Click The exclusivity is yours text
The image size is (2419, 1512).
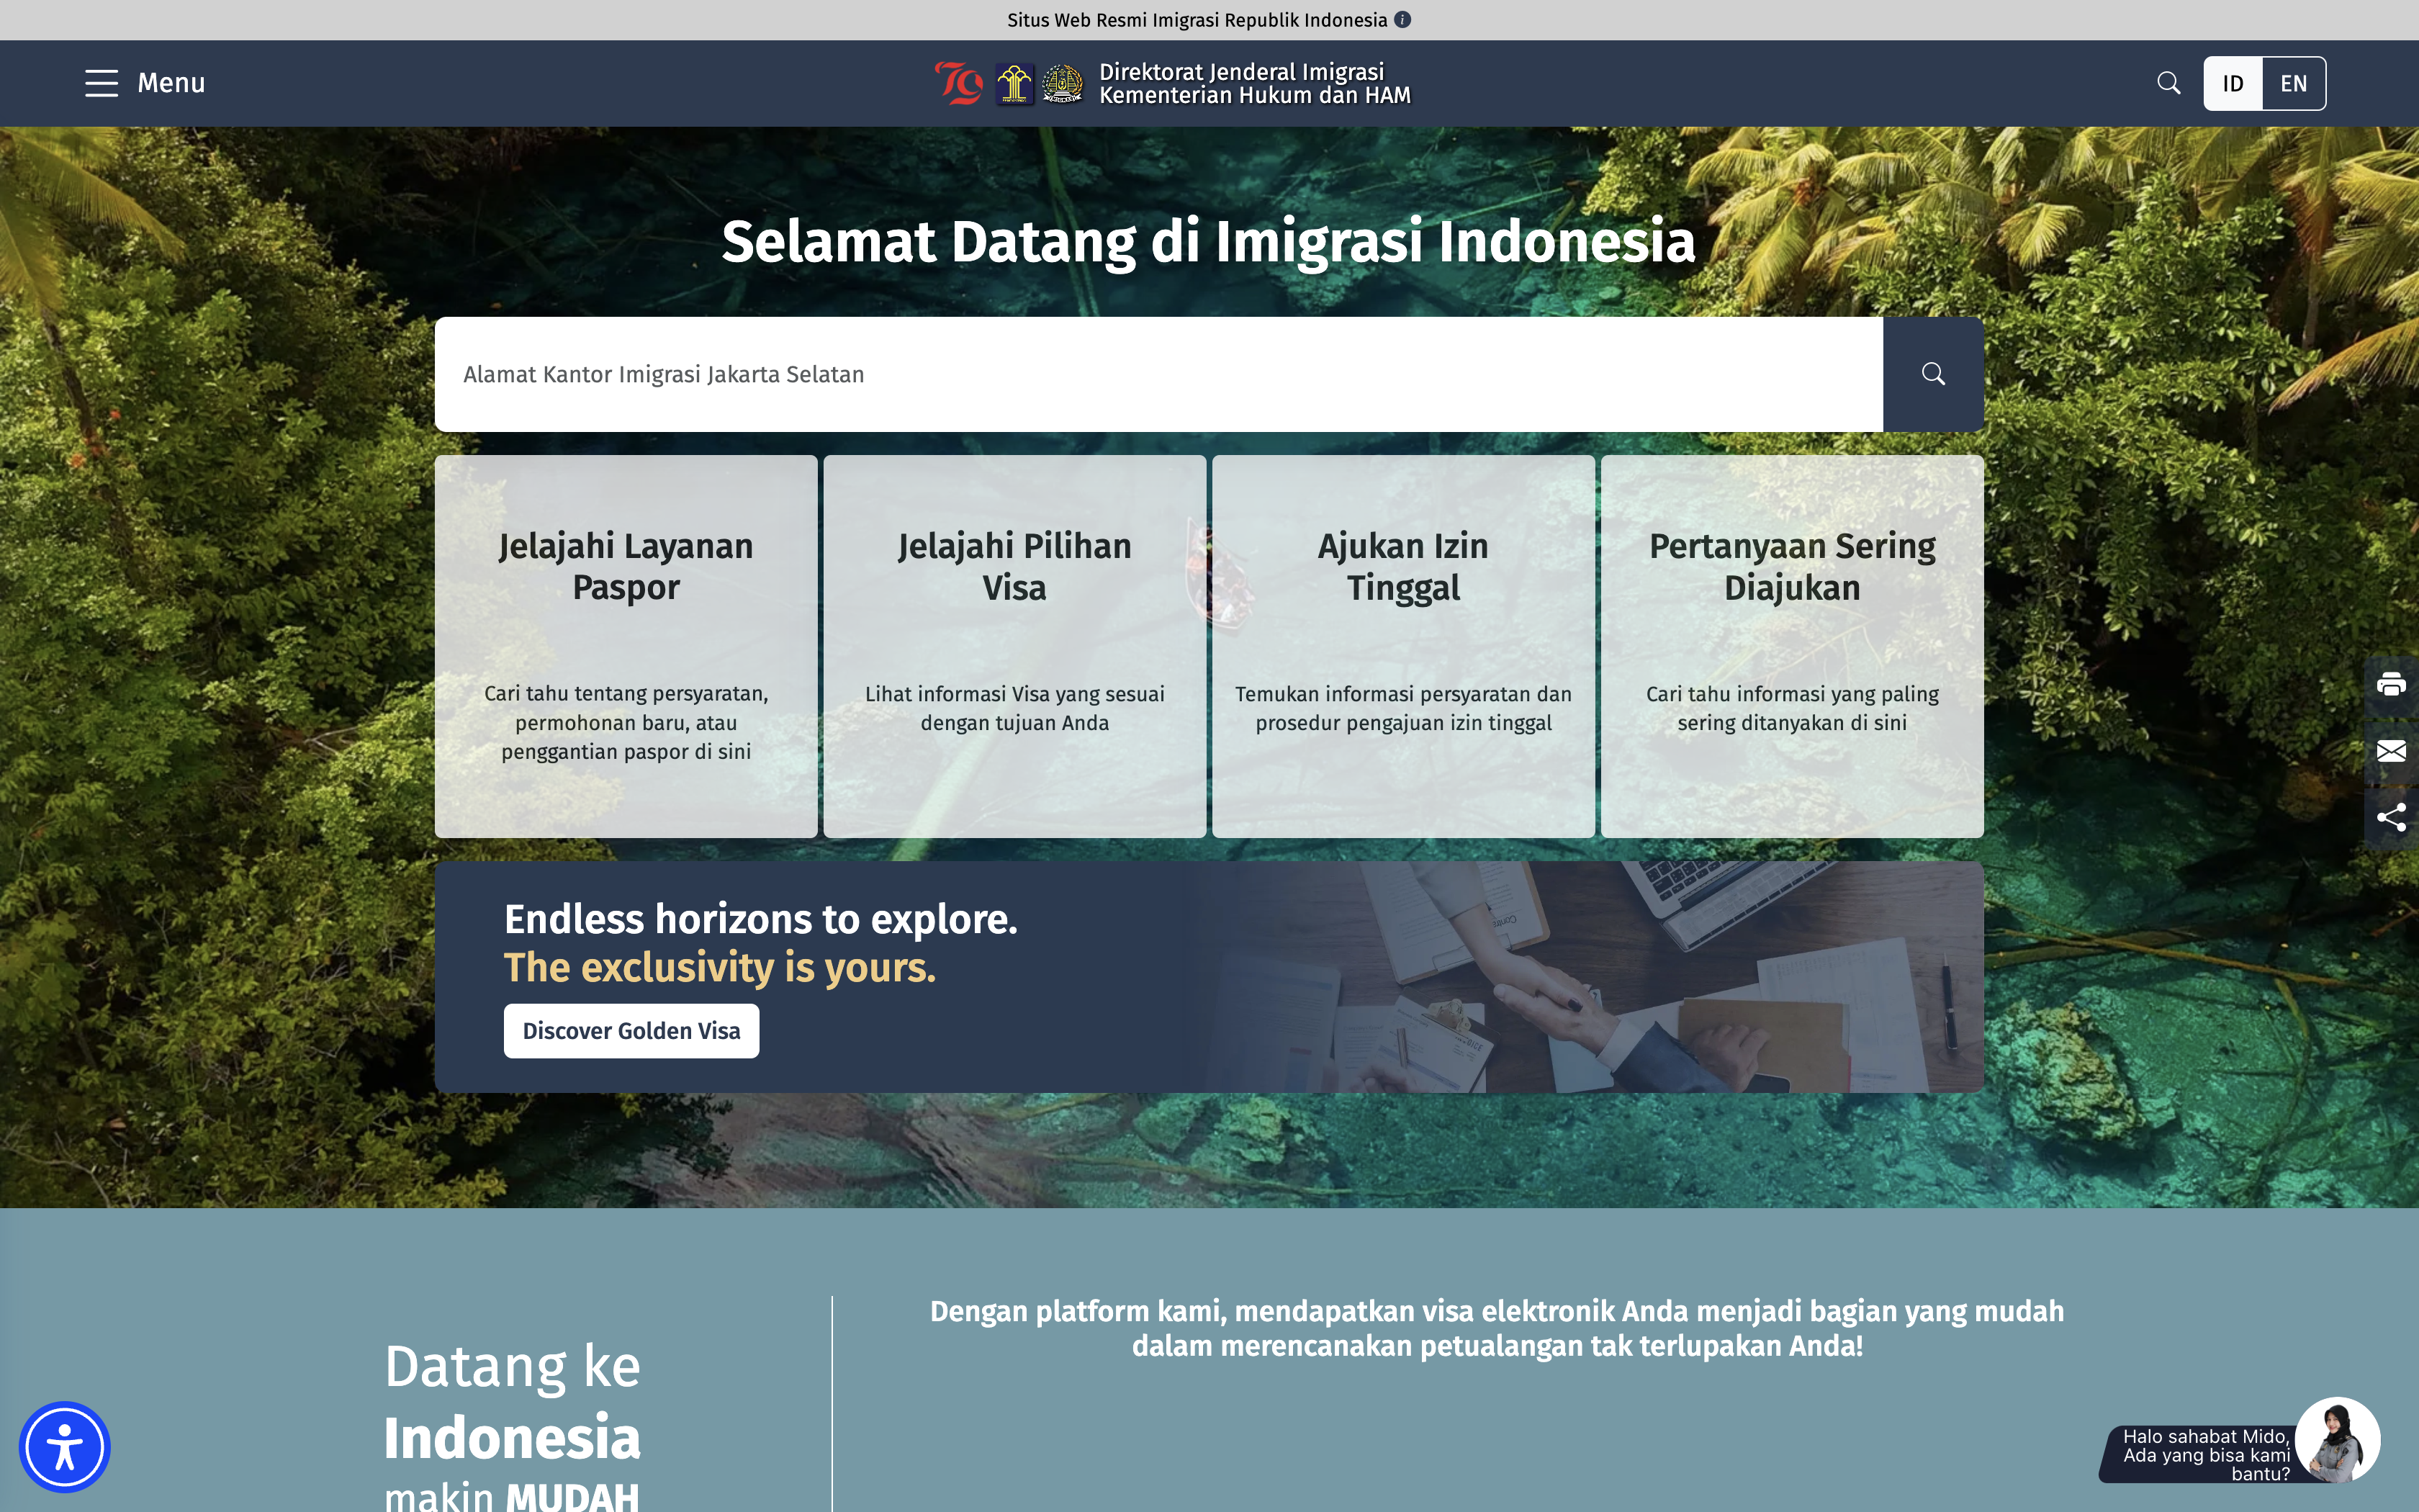click(x=720, y=968)
